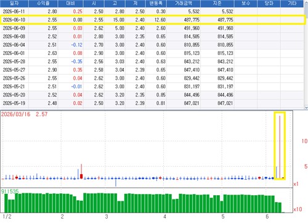
Task: Click the -0.35 change value on 2026-05-28
Action: tap(76, 61)
